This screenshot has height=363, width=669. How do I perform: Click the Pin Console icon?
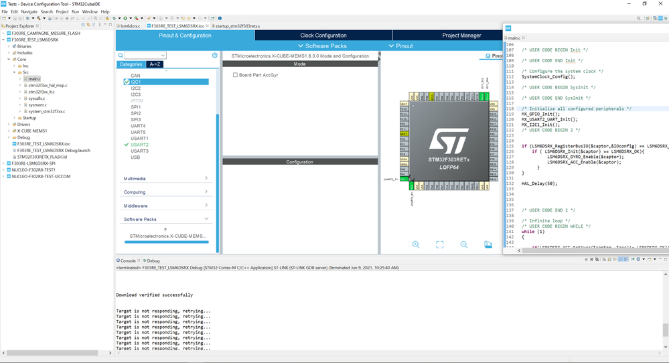[633, 259]
